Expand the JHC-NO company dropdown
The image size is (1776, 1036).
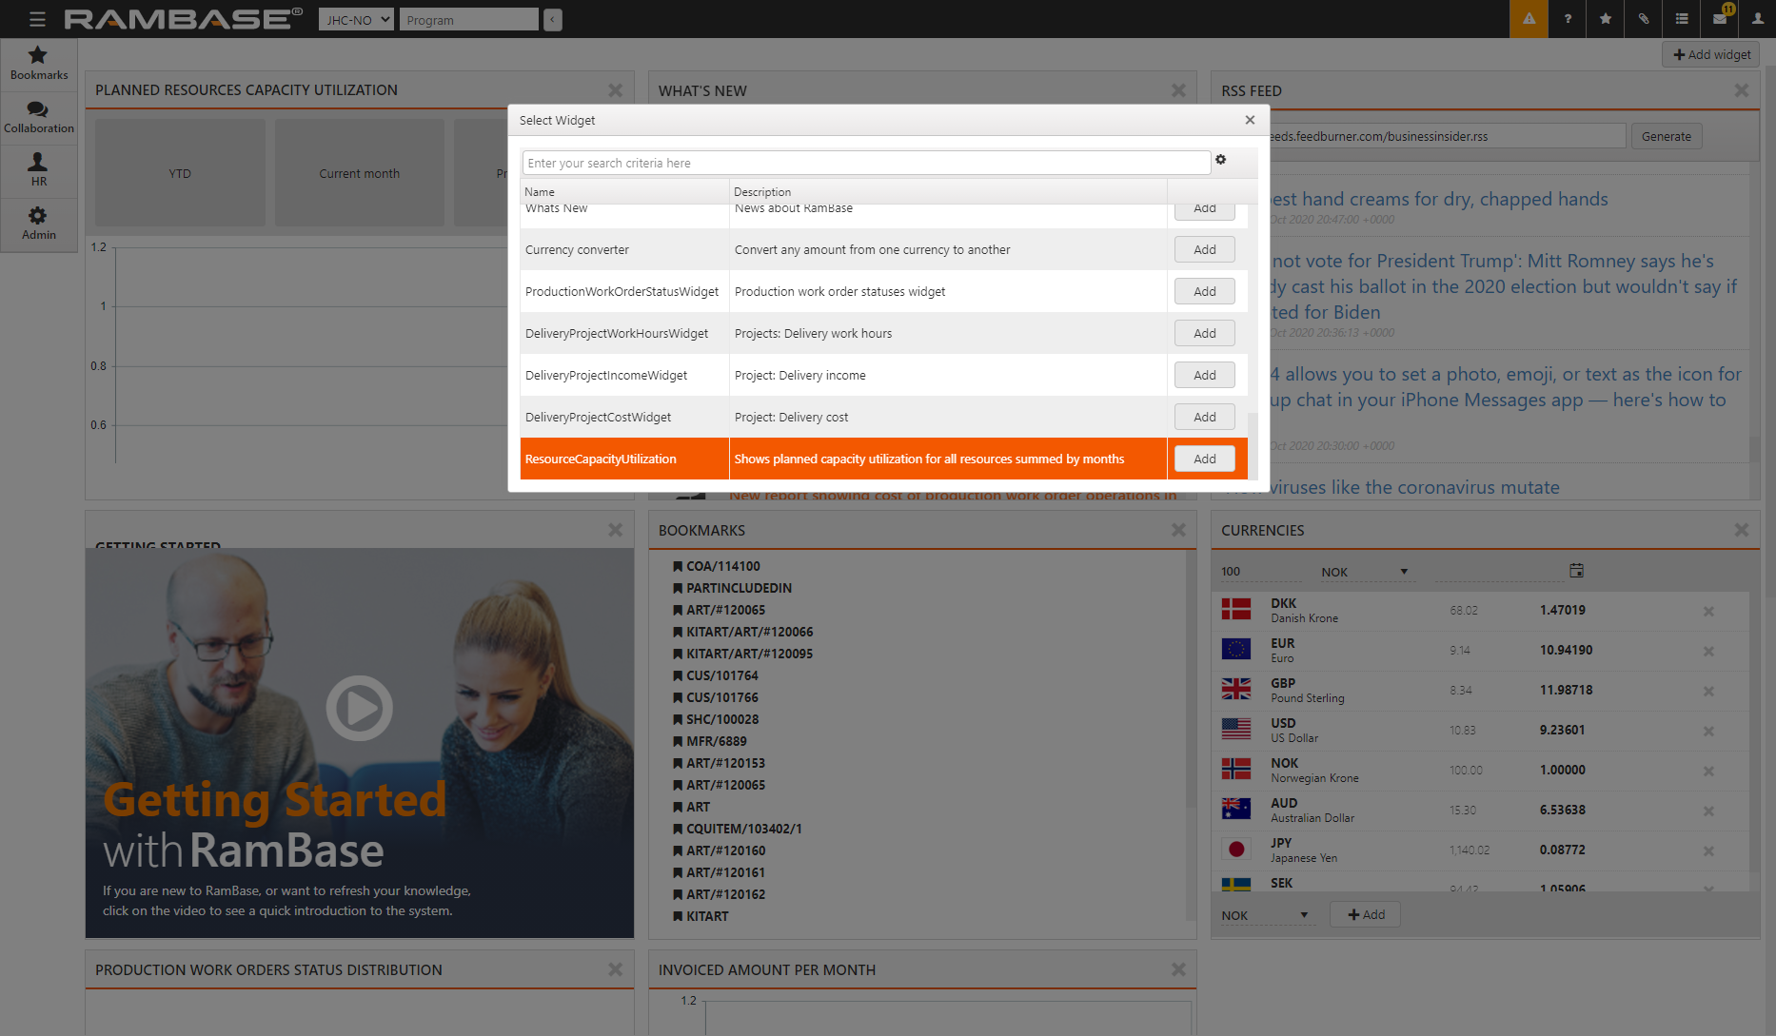point(356,20)
